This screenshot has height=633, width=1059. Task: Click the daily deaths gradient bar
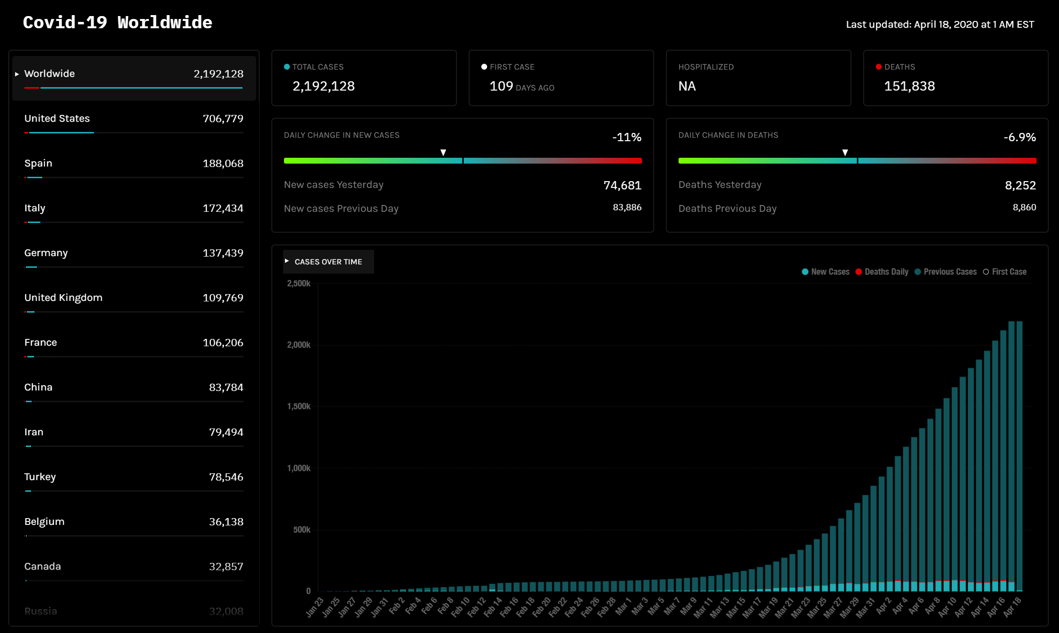(857, 161)
